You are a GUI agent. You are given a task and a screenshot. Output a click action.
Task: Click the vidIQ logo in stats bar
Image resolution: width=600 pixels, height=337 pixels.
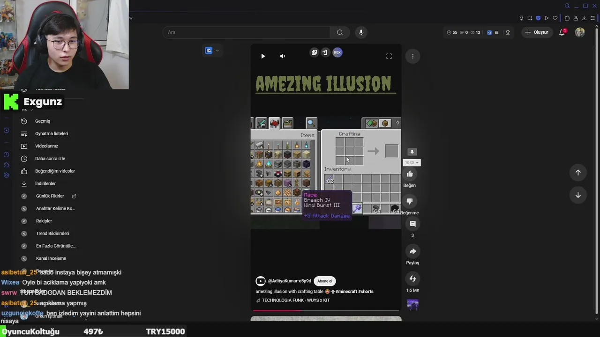pos(489,32)
